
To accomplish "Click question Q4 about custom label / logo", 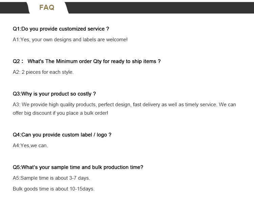I will pyautogui.click(x=62, y=135).
